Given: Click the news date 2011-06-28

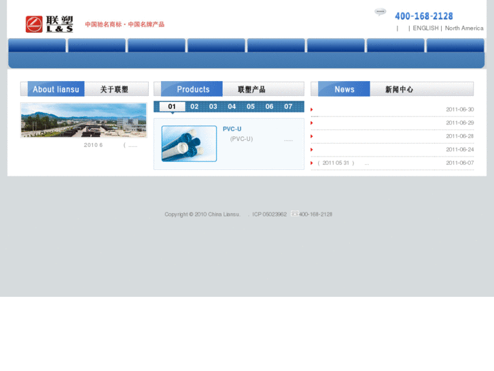Looking at the screenshot, I should point(460,136).
